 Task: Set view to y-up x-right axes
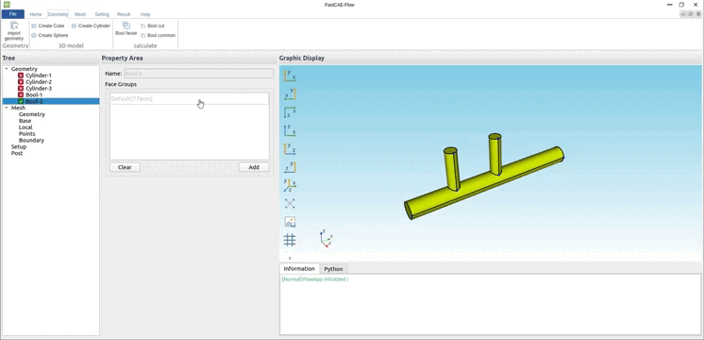(290, 76)
